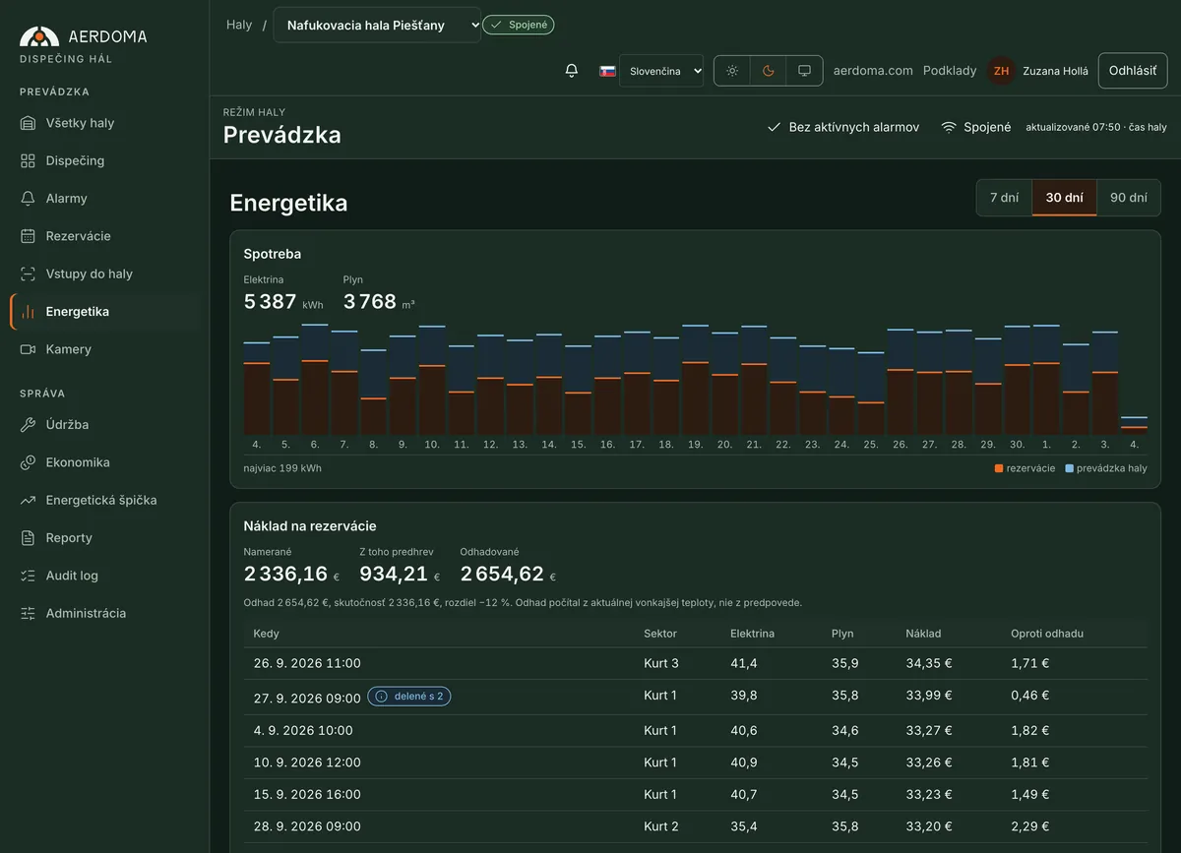Click the Audit log checklist icon
The image size is (1181, 853).
pyautogui.click(x=28, y=576)
